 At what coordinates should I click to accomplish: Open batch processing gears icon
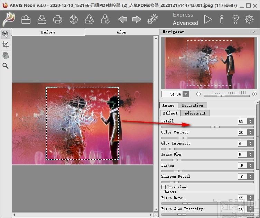click(x=152, y=19)
